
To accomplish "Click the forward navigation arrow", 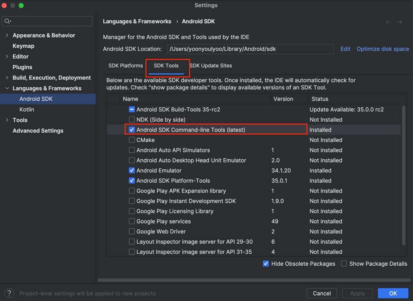I will 400,22.
